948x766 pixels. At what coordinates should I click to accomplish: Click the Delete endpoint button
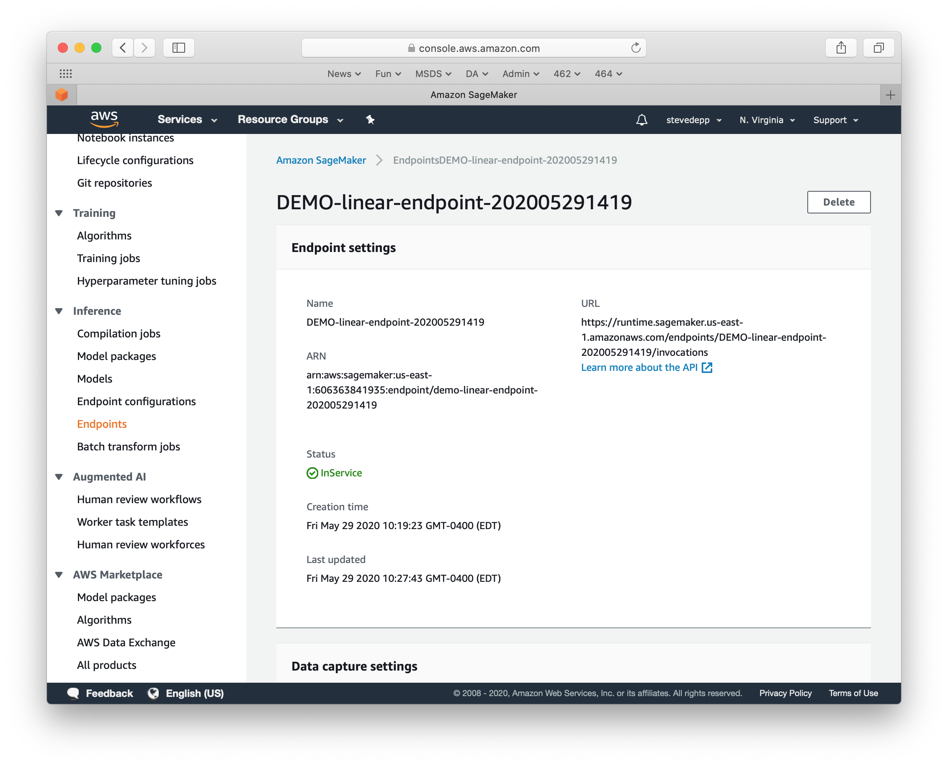click(839, 202)
